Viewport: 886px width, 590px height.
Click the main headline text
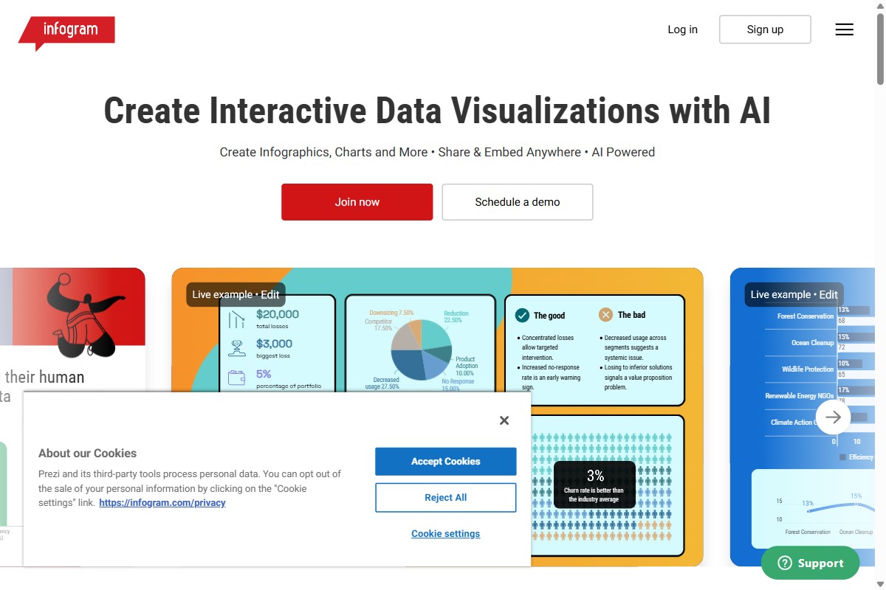(x=437, y=111)
